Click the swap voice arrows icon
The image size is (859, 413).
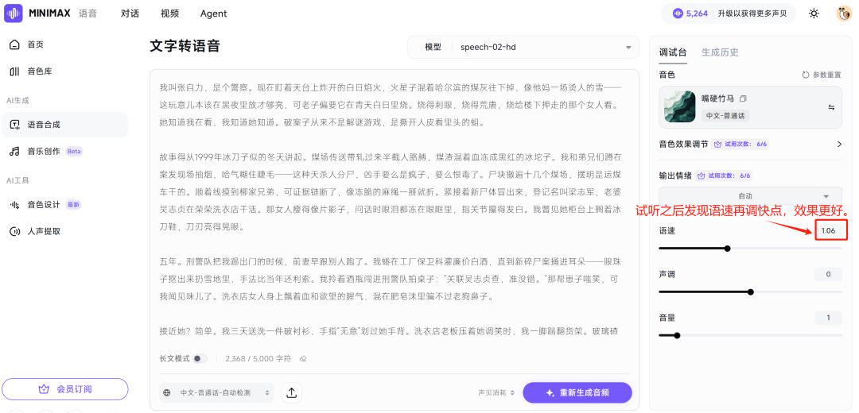(x=831, y=107)
